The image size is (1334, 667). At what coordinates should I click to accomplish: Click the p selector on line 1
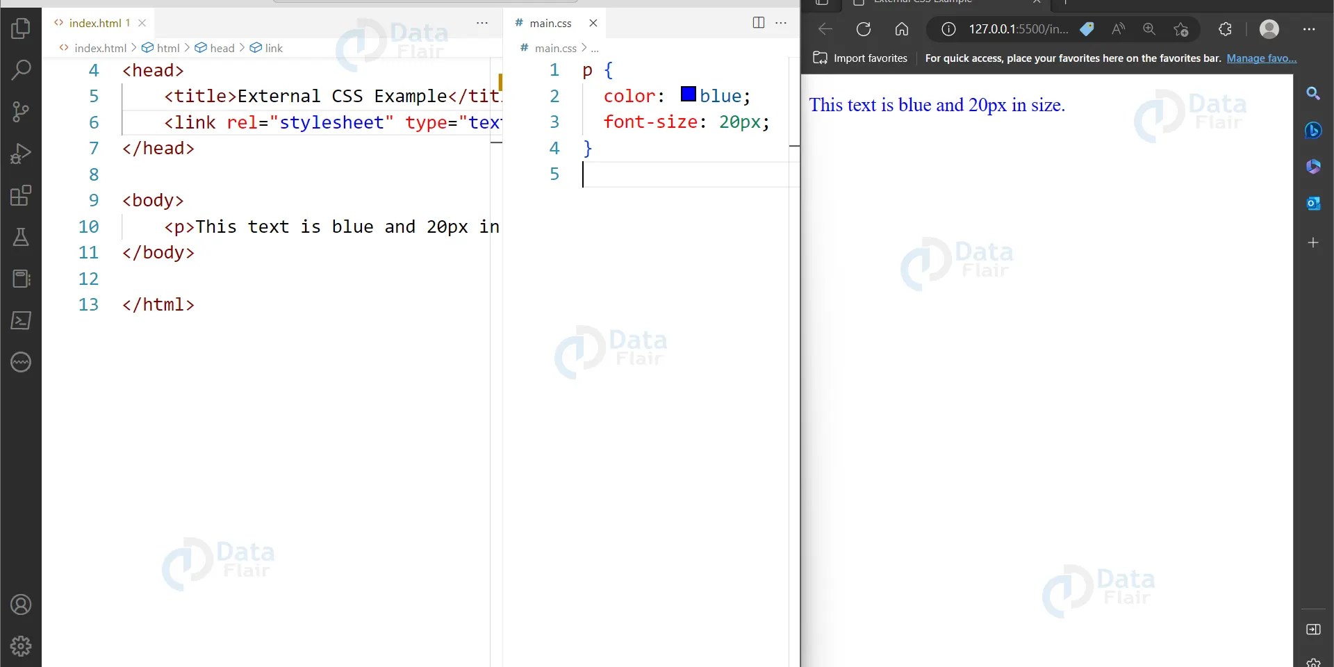click(x=588, y=70)
